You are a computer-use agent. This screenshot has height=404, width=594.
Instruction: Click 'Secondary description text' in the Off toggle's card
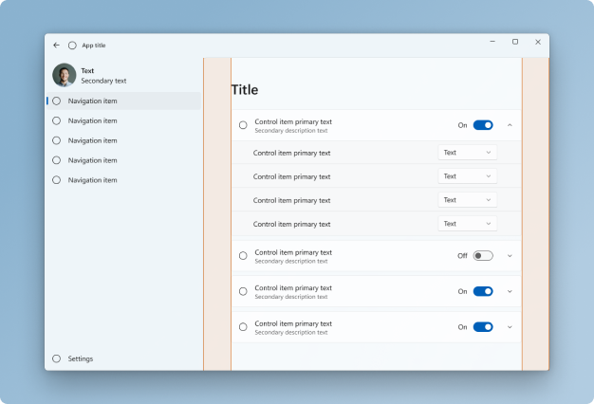pyautogui.click(x=291, y=261)
